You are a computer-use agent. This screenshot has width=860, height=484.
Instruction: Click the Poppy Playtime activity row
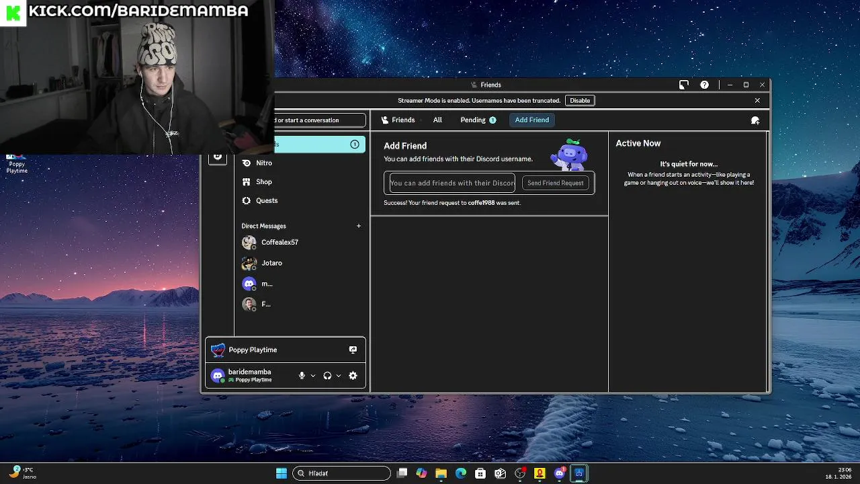285,350
